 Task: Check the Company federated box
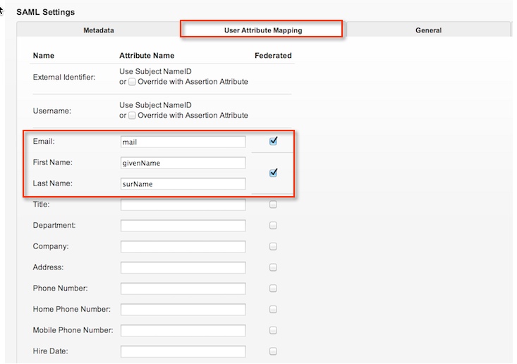273,247
